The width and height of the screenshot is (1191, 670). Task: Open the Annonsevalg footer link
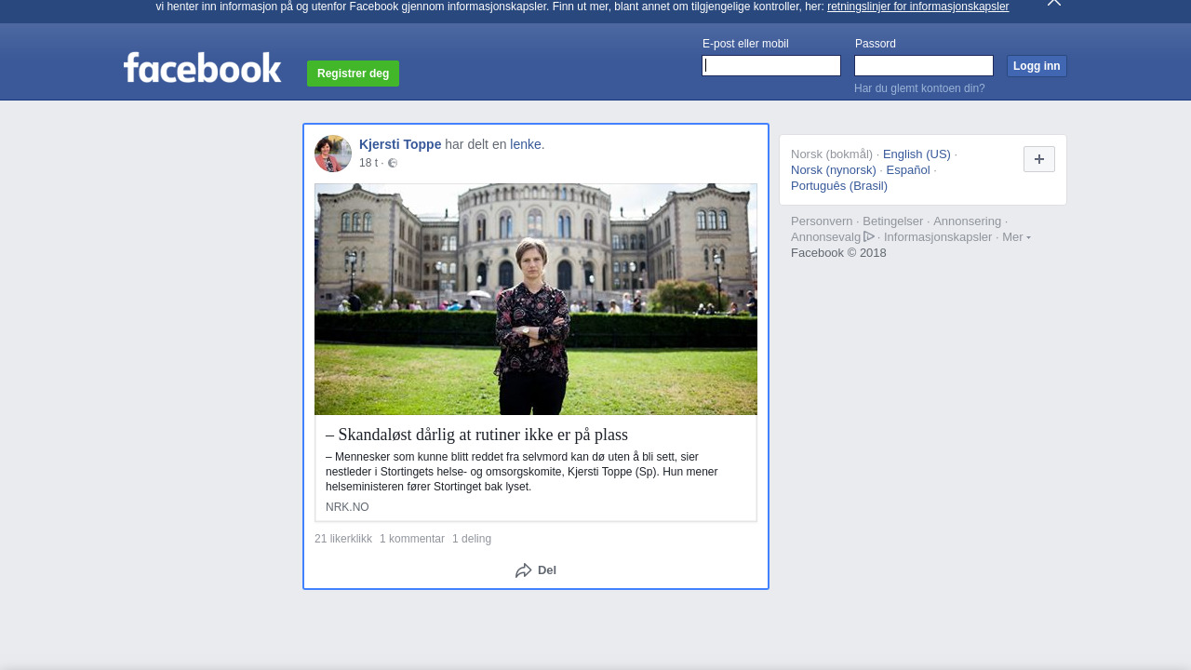pyautogui.click(x=832, y=237)
